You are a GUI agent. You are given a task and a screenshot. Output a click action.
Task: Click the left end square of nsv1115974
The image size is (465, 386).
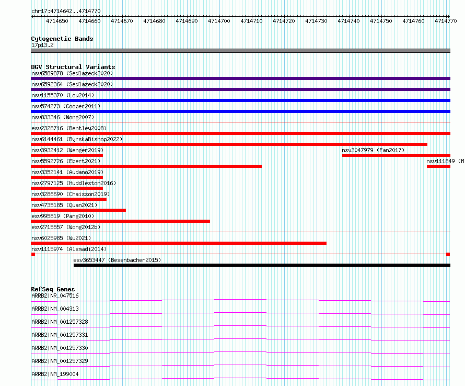click(x=33, y=254)
